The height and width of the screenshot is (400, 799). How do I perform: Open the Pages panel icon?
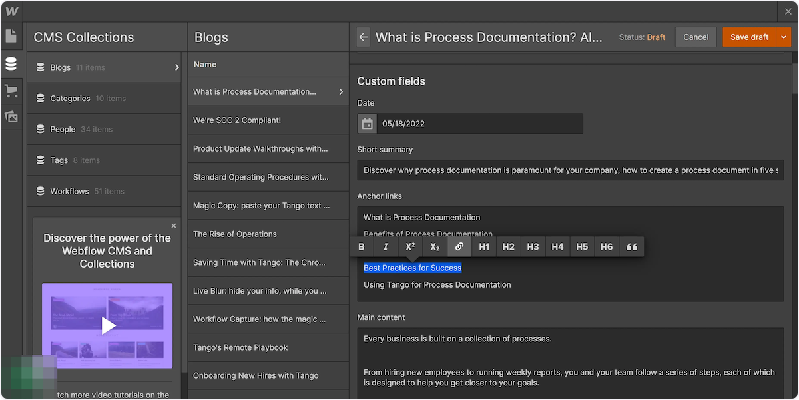[11, 36]
